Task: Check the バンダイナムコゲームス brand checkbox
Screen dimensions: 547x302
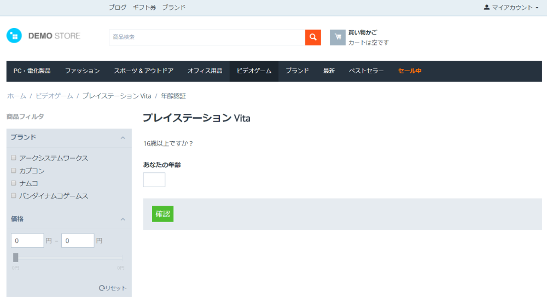Action: pos(14,196)
